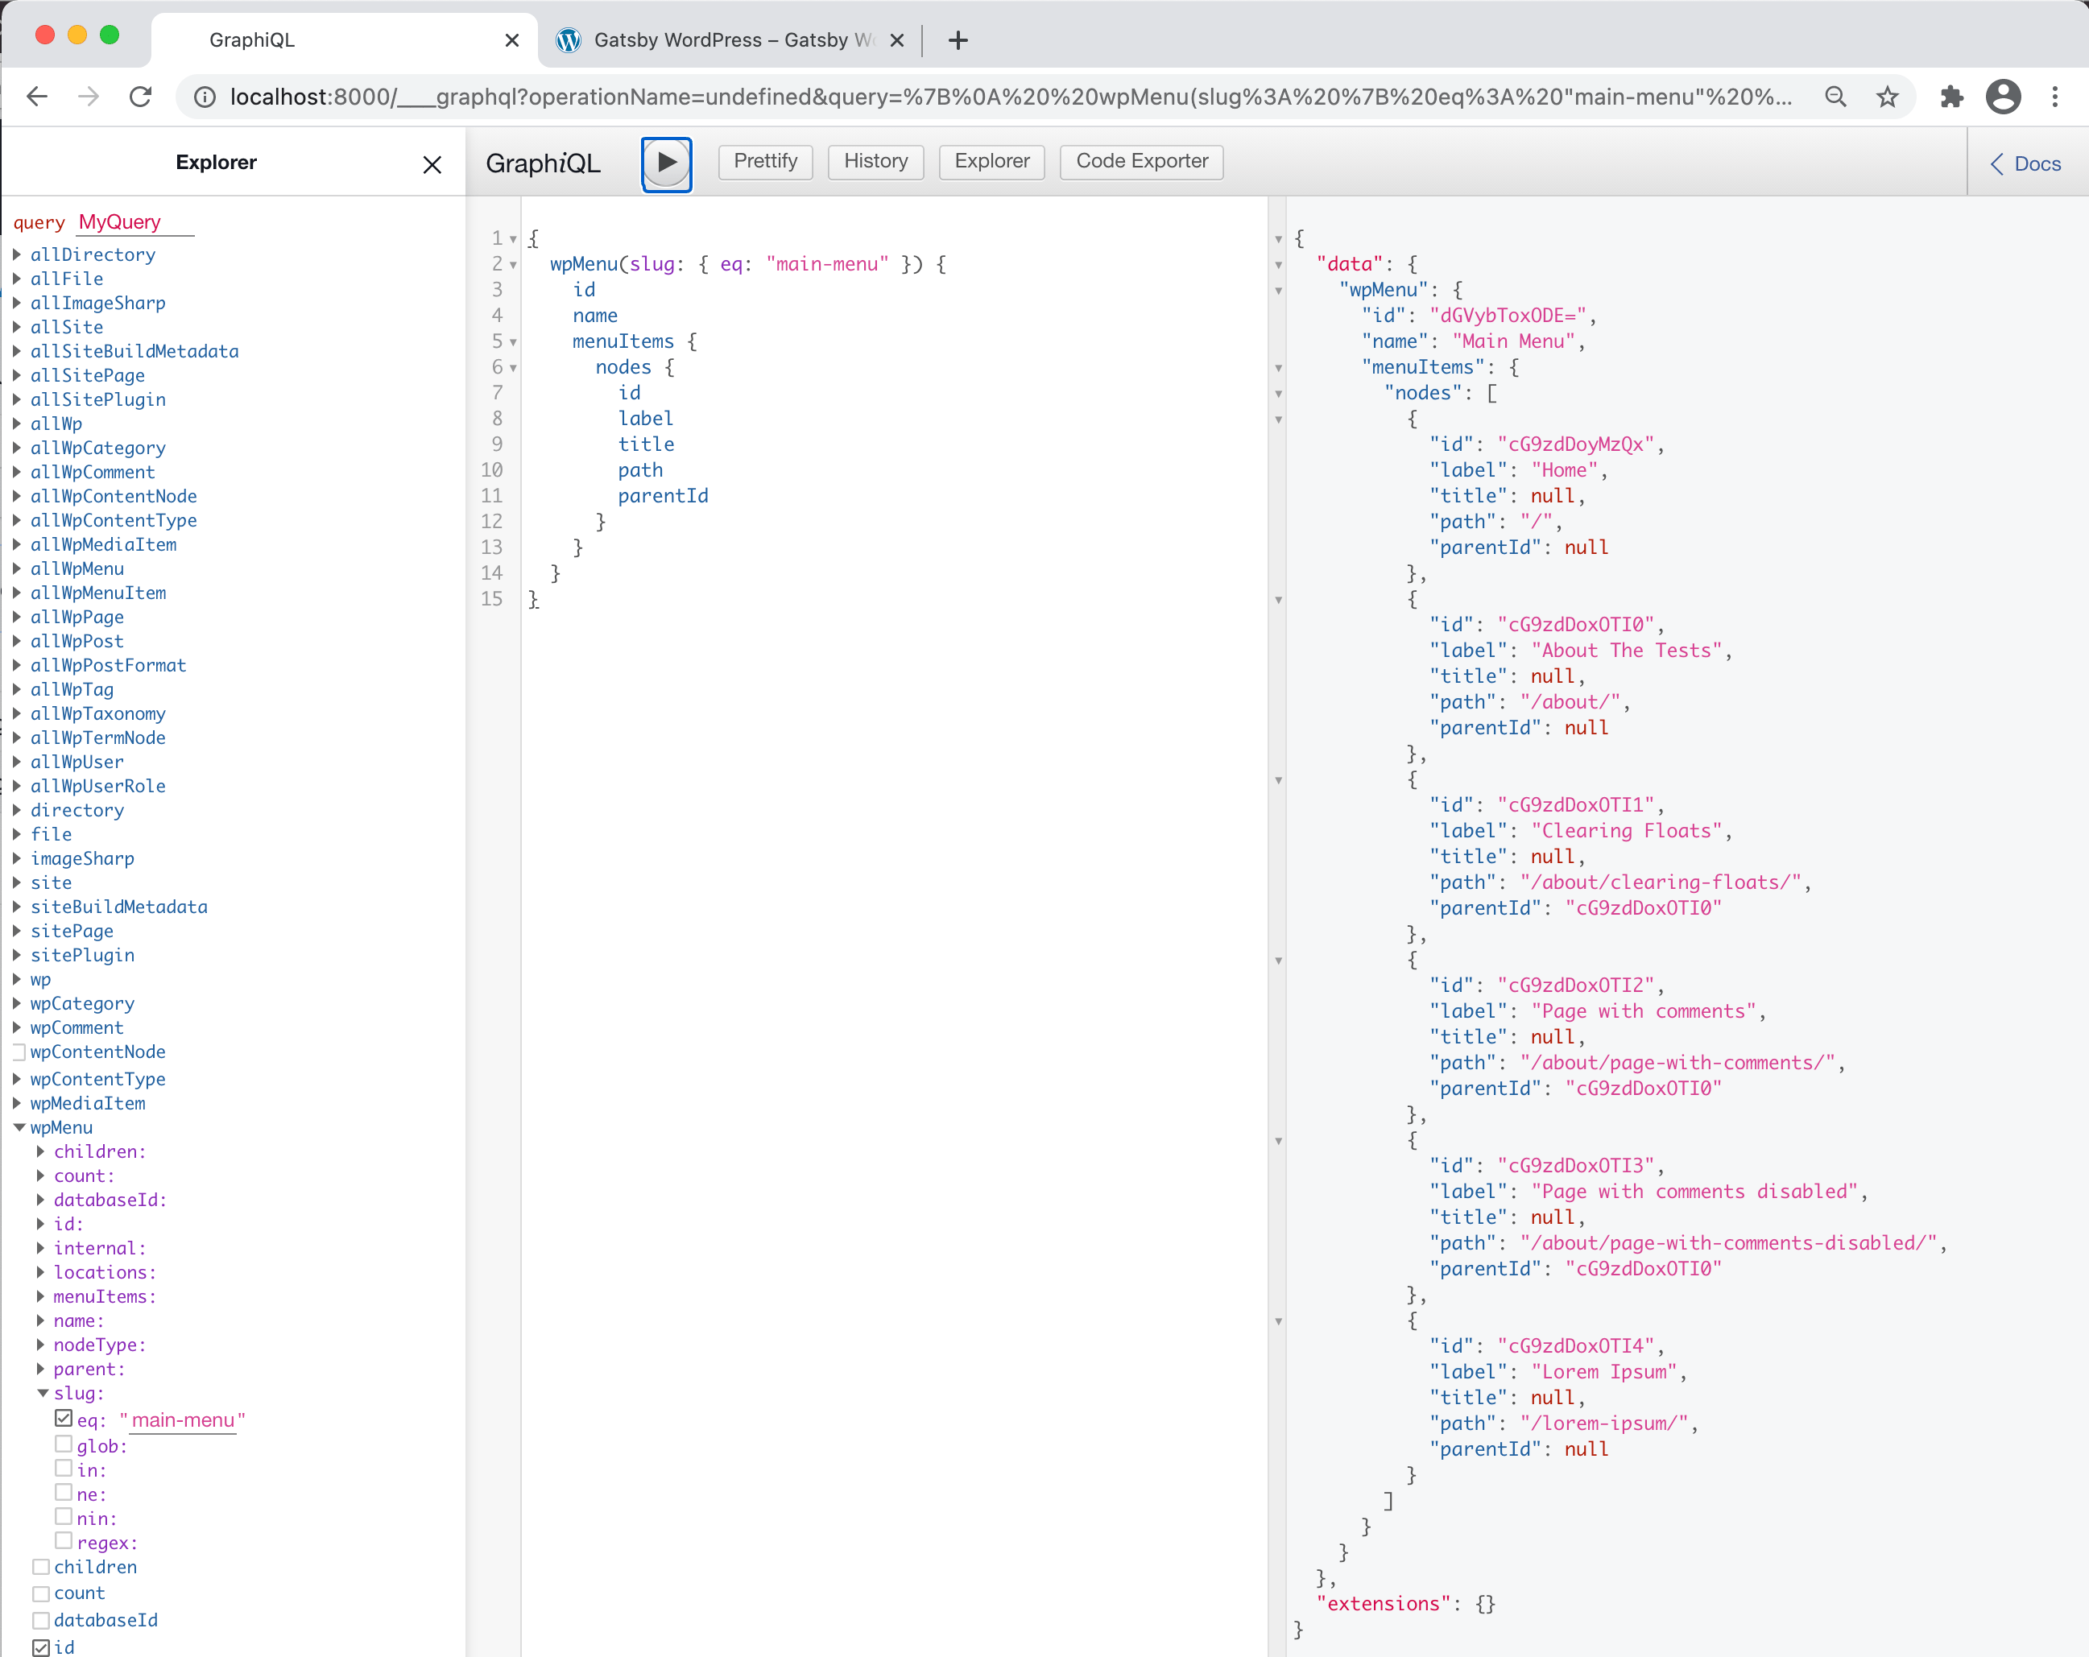Check the databaseId field checkbox

(x=41, y=1621)
